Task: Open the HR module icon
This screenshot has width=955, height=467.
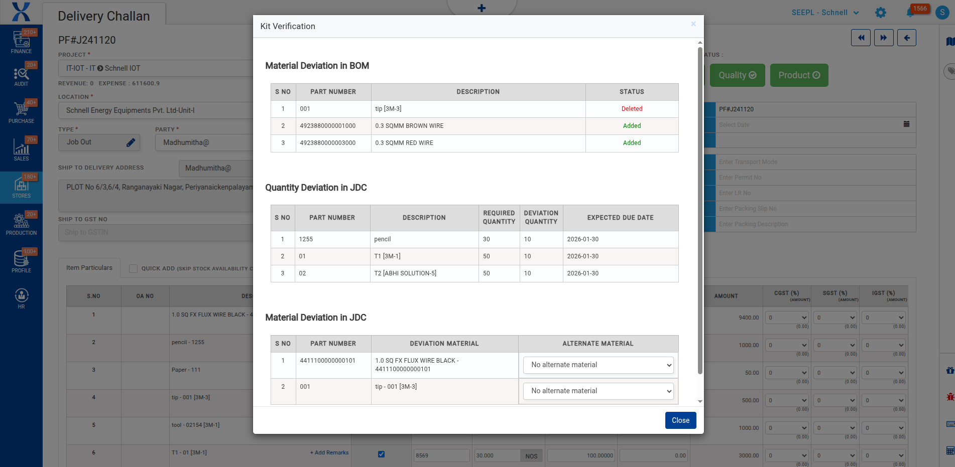Action: pyautogui.click(x=21, y=298)
